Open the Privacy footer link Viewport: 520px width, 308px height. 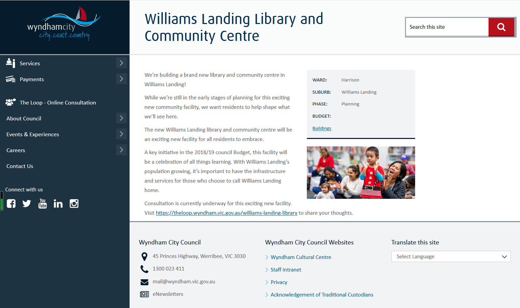279,282
